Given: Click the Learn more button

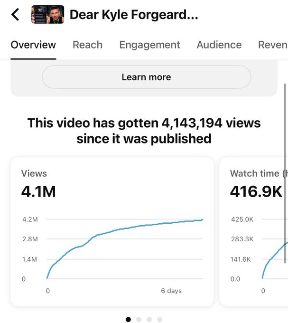Looking at the screenshot, I should point(147,77).
